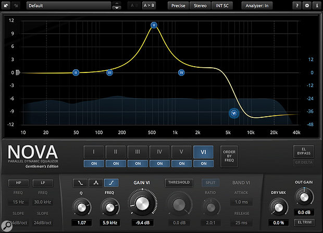Open the info 'i' icon
This screenshot has height=233, width=323.
tap(317, 6)
